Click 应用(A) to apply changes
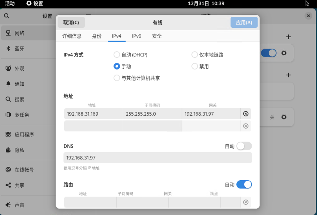This screenshot has height=215, width=317. coord(244,22)
